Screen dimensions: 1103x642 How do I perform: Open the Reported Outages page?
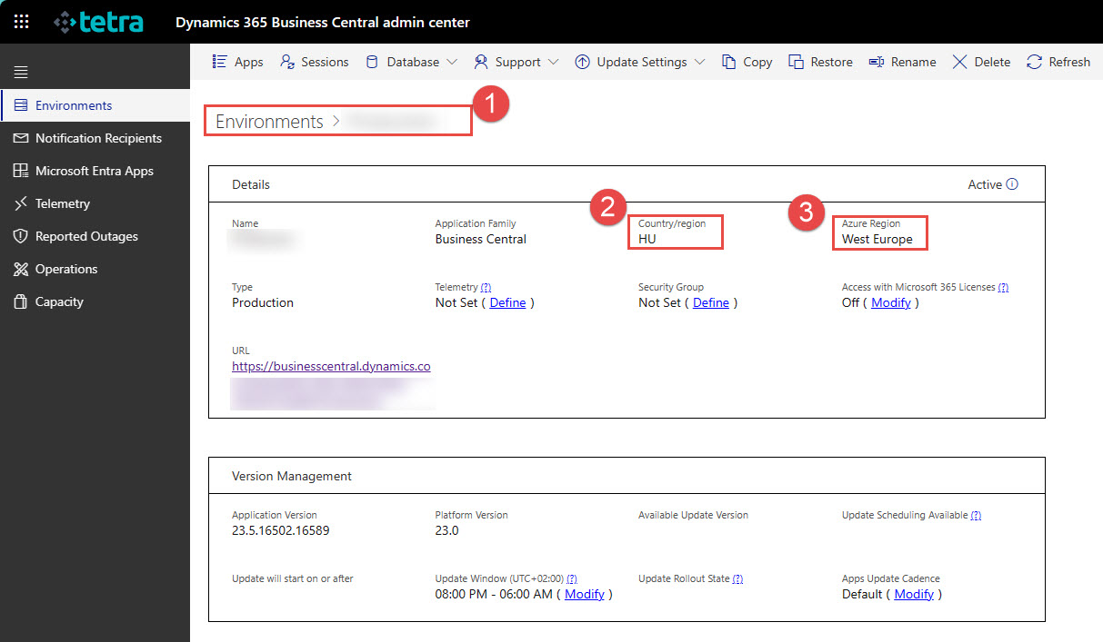coord(86,236)
